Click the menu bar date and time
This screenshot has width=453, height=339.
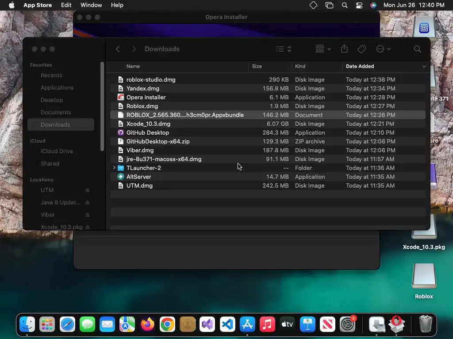tap(414, 5)
